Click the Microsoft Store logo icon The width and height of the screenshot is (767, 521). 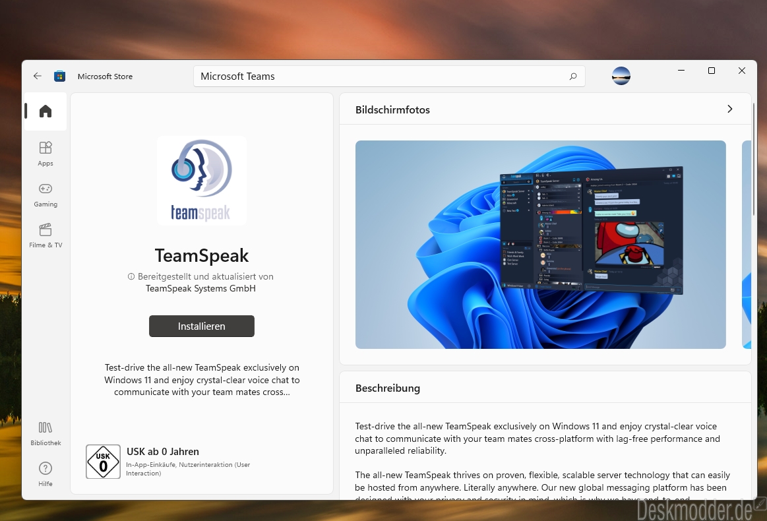coord(59,77)
